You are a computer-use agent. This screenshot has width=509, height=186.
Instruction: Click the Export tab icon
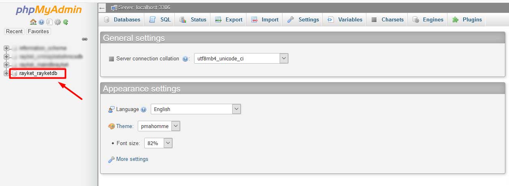tap(218, 19)
